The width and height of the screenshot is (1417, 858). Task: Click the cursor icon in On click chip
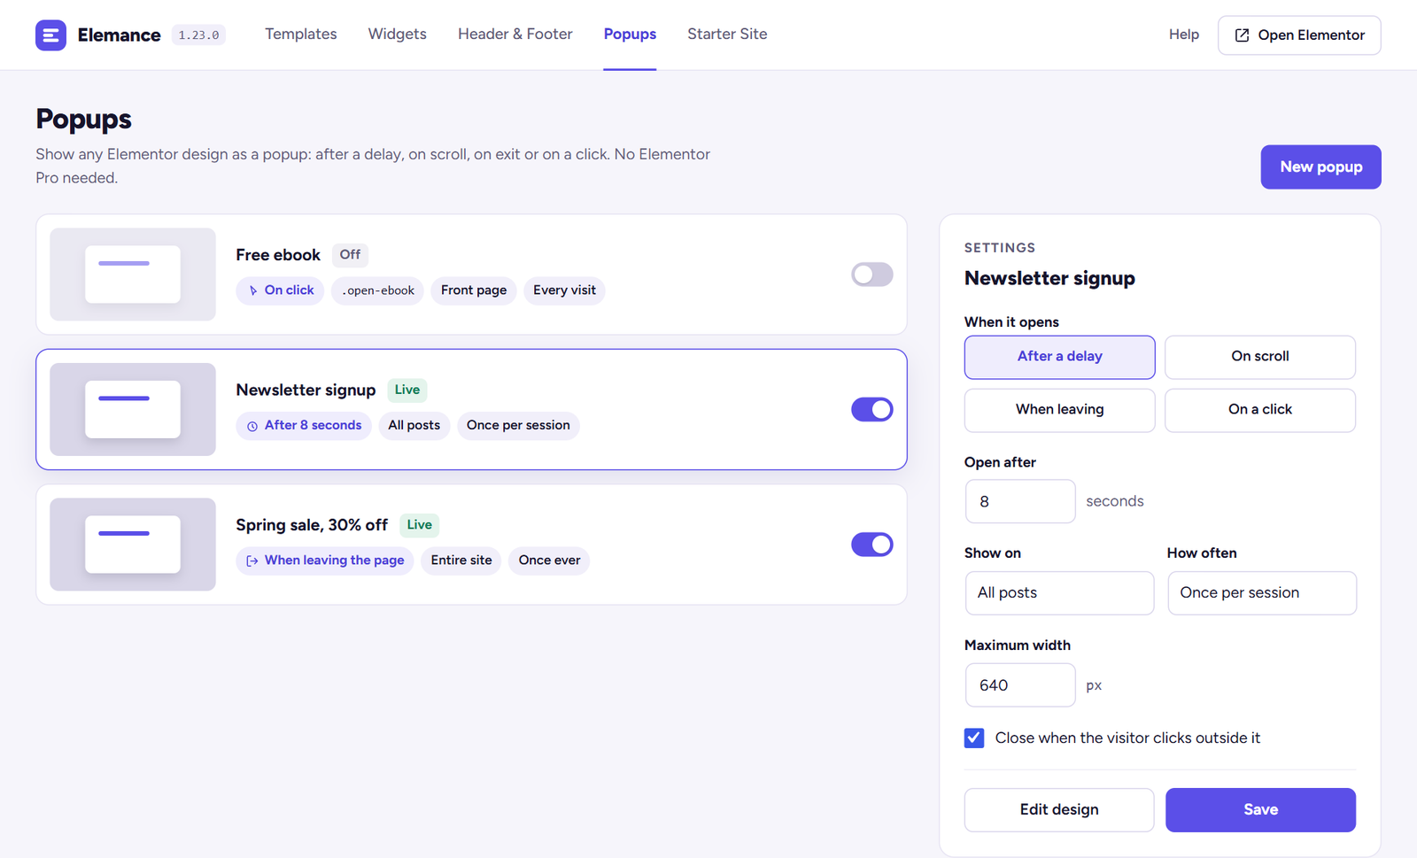pyautogui.click(x=253, y=290)
